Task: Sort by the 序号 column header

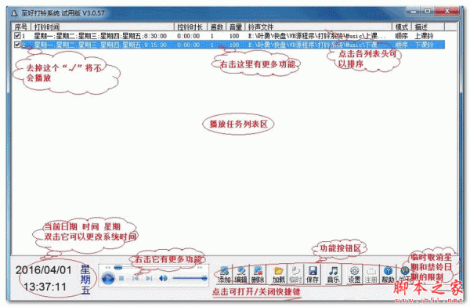Action: (21, 27)
